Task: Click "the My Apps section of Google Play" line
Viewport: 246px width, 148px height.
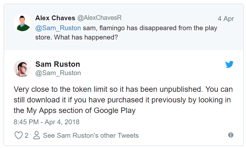Action: 74,111
